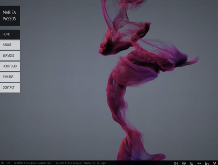This screenshot has height=165, width=218.
Task: Click the info@marisapassos.com email link
Action: pyautogui.click(x=39, y=163)
